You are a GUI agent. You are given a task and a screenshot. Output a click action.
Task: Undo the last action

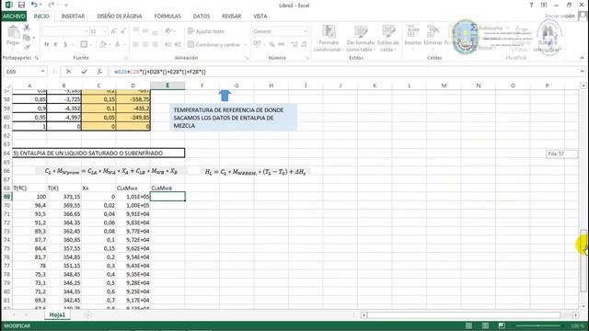(x=34, y=5)
